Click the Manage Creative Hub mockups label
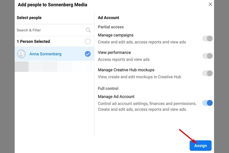Screen dimensions: 229x153 tap(126, 70)
